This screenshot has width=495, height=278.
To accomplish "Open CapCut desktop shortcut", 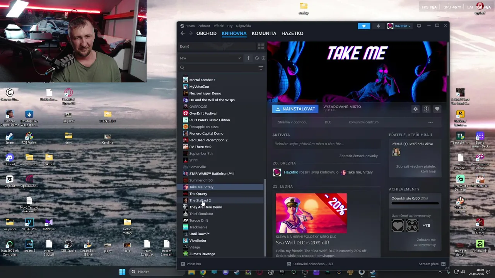I will [10, 182].
